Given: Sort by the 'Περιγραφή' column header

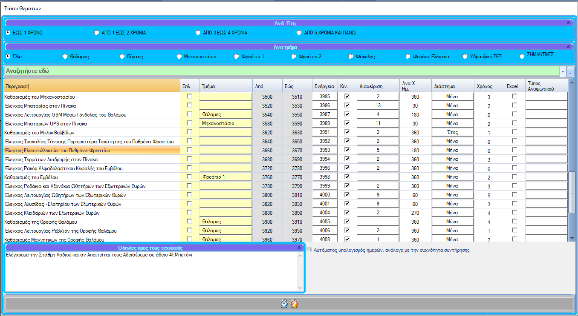Looking at the screenshot, I should 91,86.
